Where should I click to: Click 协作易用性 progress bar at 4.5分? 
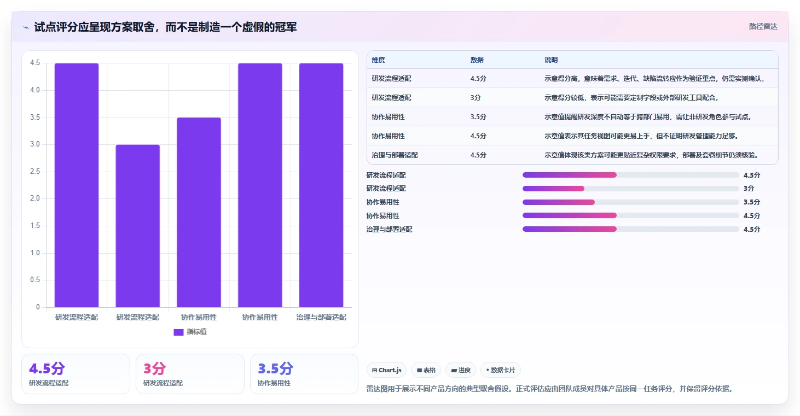click(x=630, y=215)
